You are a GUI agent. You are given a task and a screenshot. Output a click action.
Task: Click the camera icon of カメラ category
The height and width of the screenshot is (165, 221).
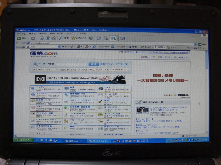[x=101, y=89]
